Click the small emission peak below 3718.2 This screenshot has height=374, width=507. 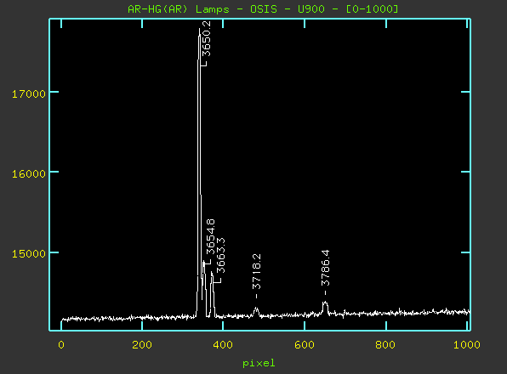tap(256, 311)
